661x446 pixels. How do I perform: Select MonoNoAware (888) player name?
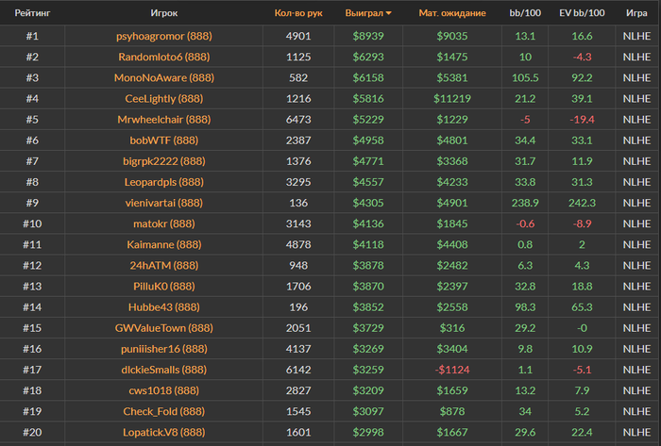tap(164, 77)
